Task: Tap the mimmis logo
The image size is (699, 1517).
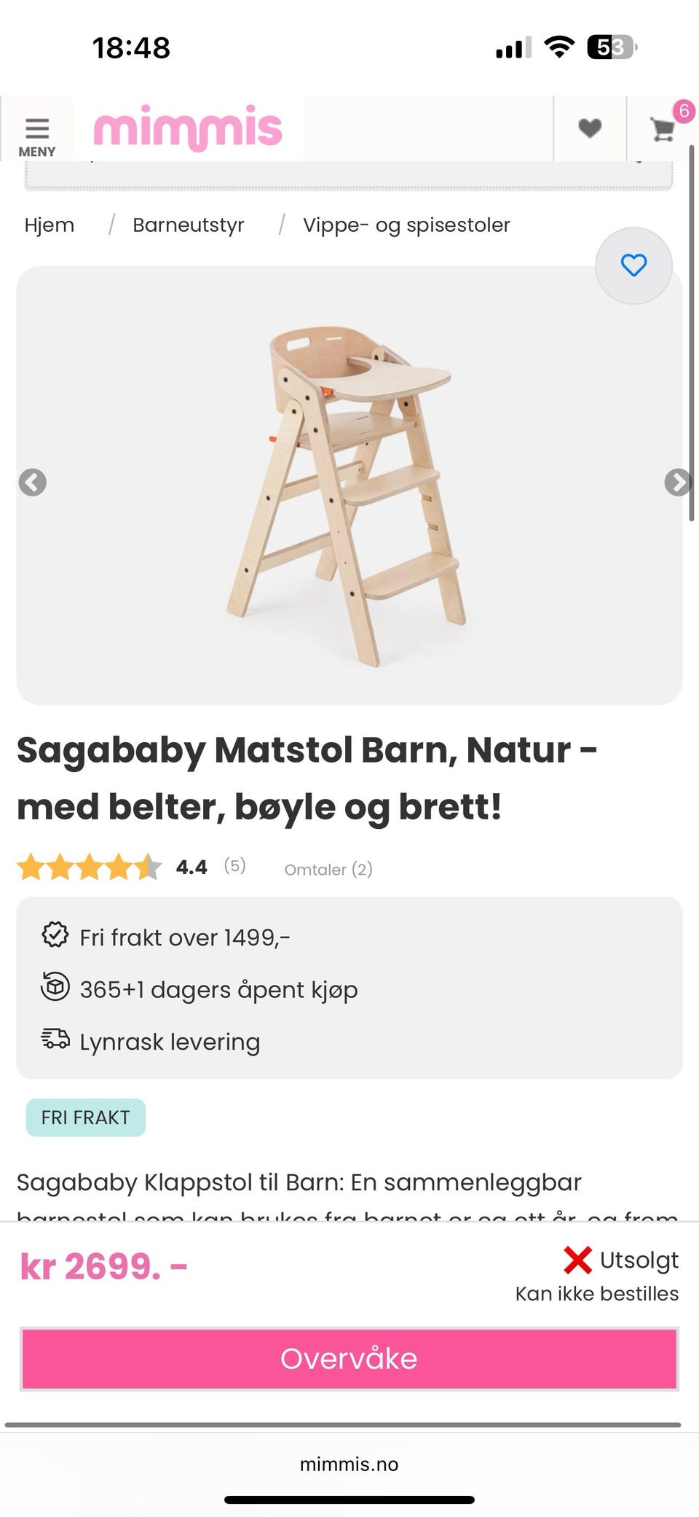Action: click(x=188, y=128)
